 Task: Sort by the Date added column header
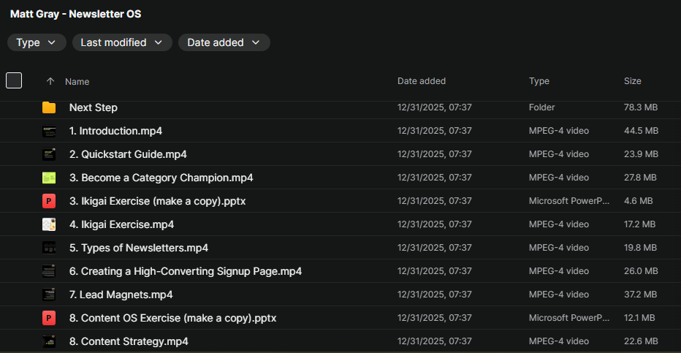coord(422,81)
